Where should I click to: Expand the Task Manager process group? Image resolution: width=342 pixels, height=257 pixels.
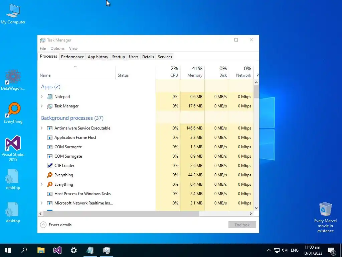coord(42,106)
